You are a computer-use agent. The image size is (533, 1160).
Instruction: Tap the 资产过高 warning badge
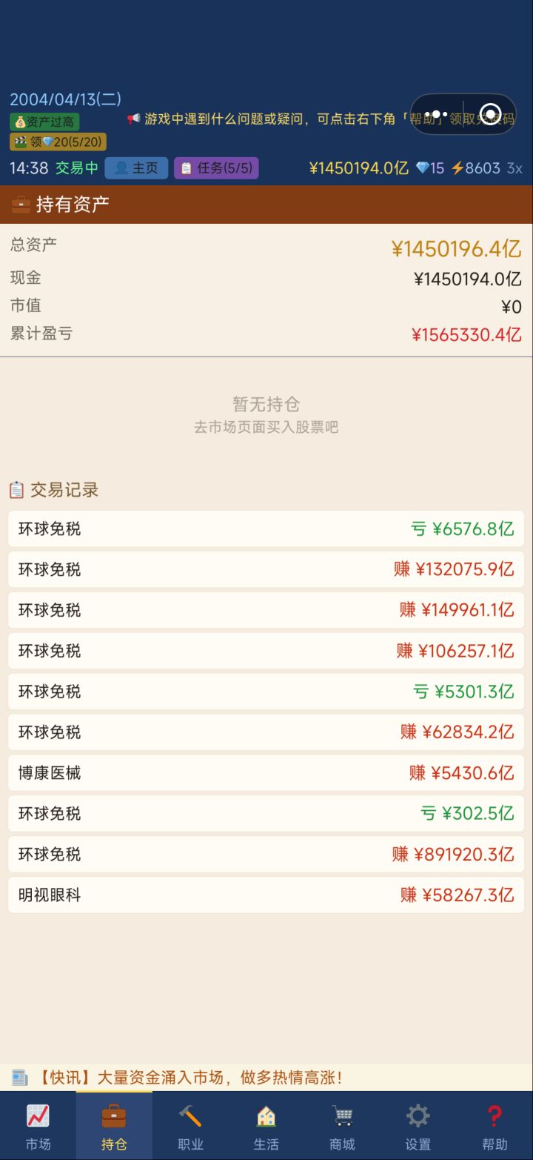pyautogui.click(x=44, y=122)
